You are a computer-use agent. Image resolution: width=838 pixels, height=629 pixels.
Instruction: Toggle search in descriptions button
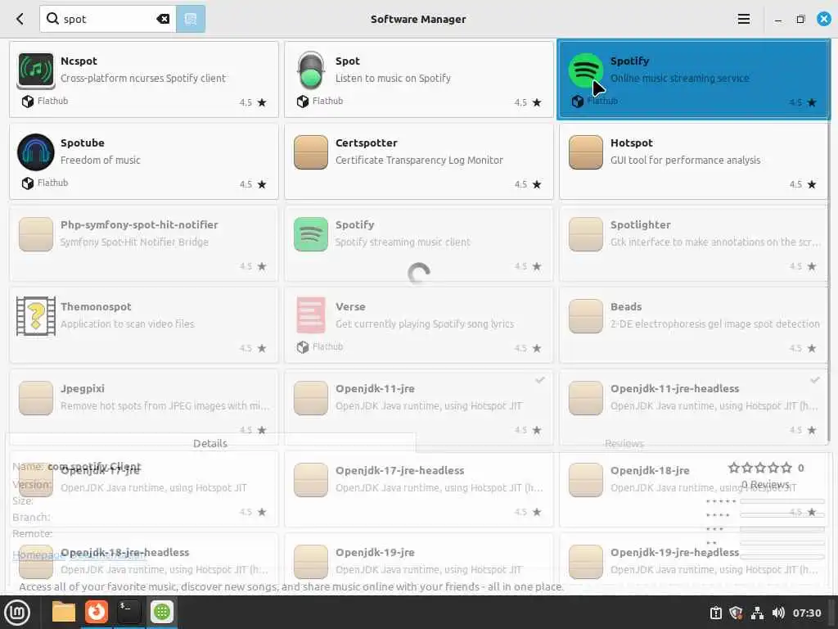tap(190, 20)
